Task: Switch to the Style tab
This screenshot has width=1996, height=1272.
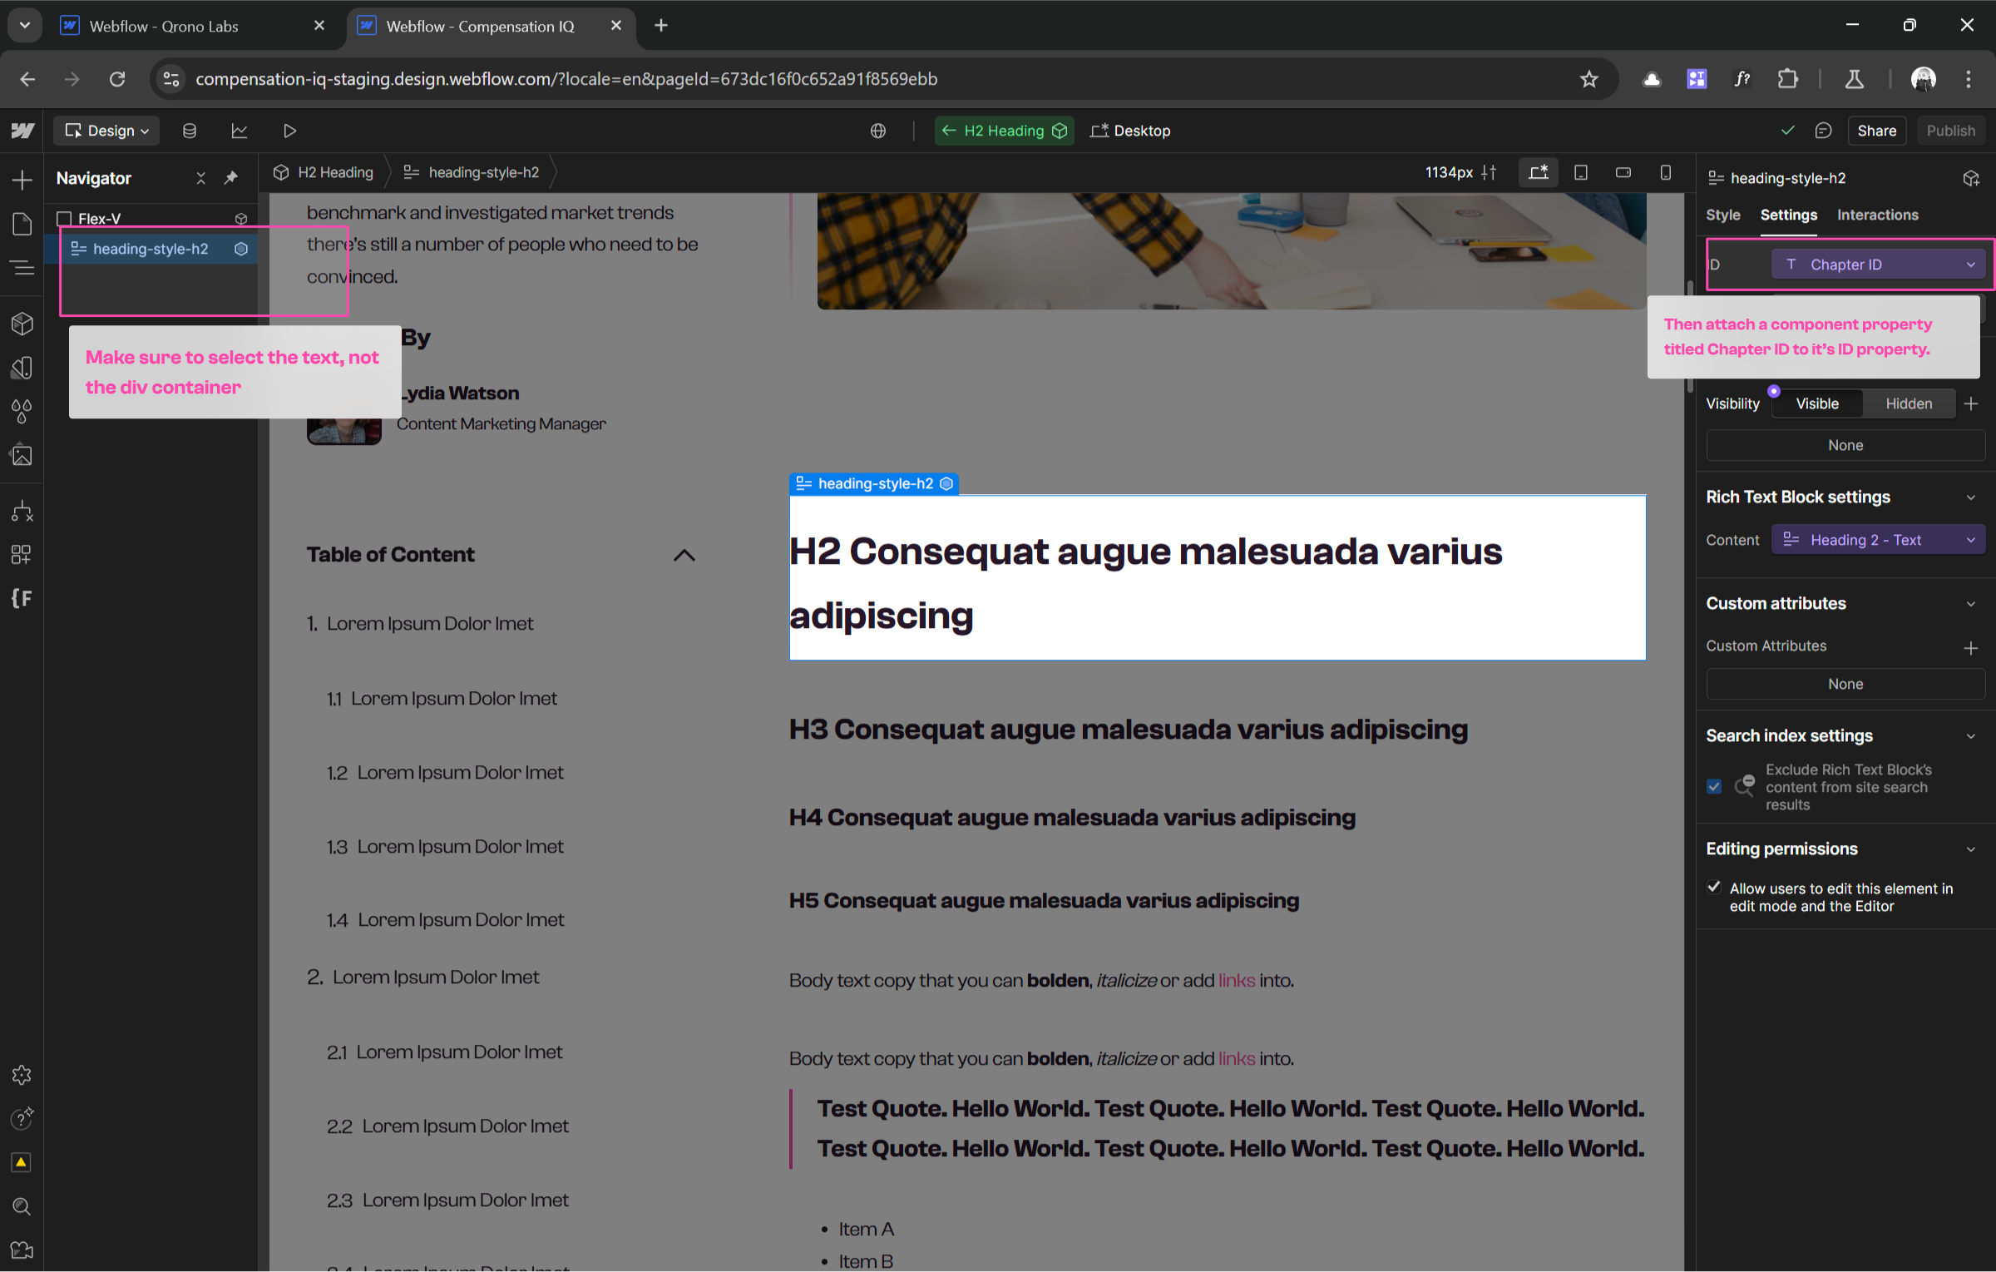Action: (x=1722, y=215)
